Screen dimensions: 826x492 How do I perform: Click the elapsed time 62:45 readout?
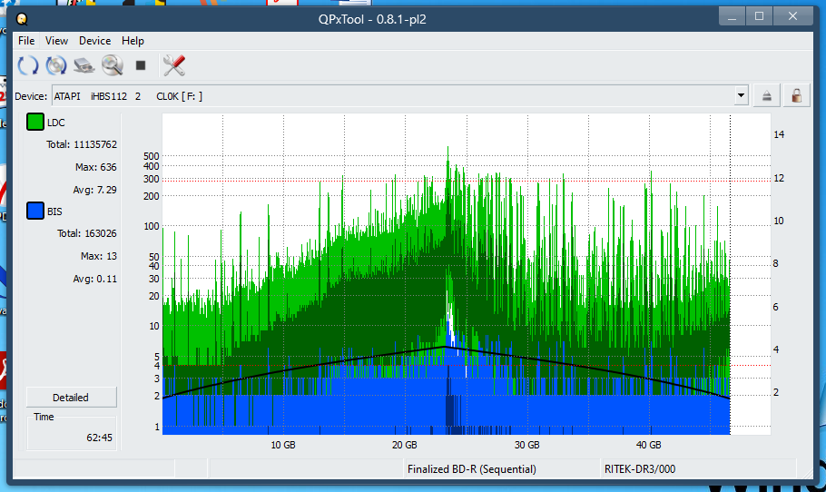pyautogui.click(x=100, y=438)
